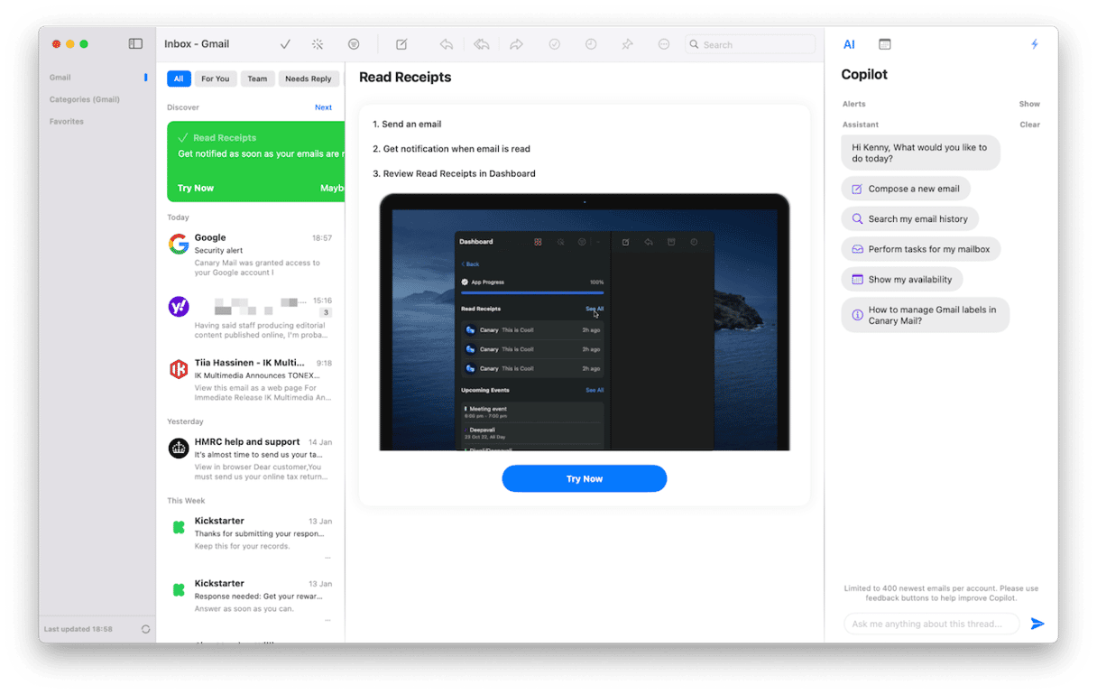Click the Read Receipts title on green card
The height and width of the screenshot is (694, 1097).
coord(225,137)
